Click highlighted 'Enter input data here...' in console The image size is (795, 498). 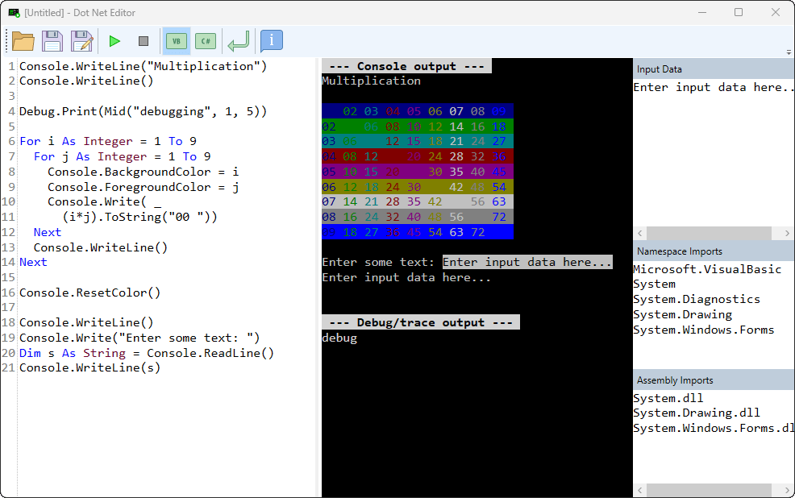coord(527,262)
